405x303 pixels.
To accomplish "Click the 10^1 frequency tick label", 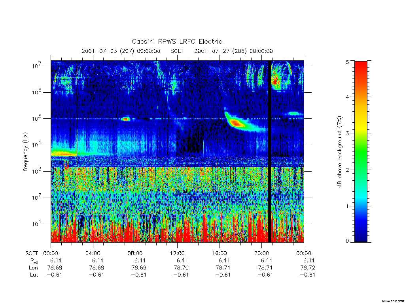I will (37, 224).
